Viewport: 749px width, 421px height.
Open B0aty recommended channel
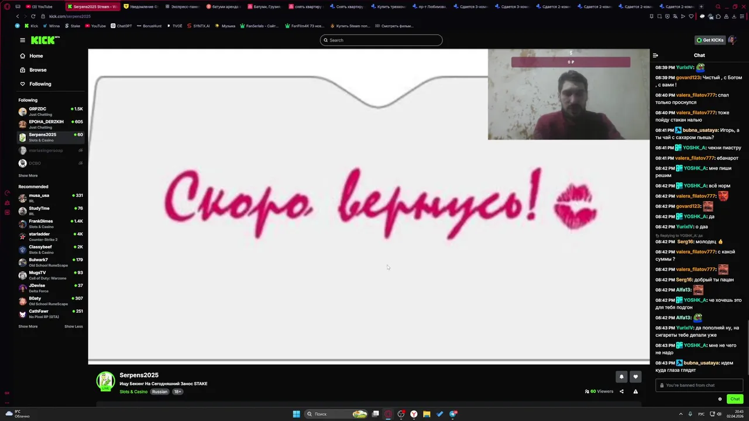[x=50, y=301]
